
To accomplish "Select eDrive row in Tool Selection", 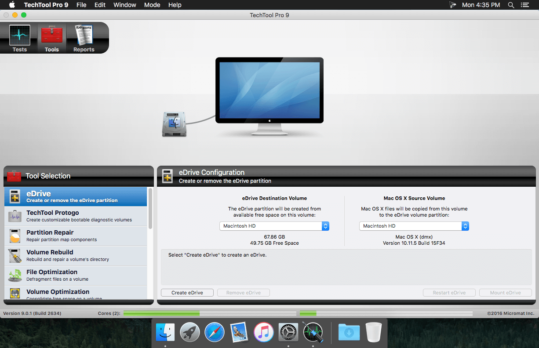I will click(x=76, y=196).
